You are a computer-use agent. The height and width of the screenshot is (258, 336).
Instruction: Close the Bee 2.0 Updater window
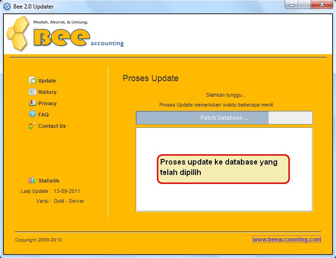322,5
